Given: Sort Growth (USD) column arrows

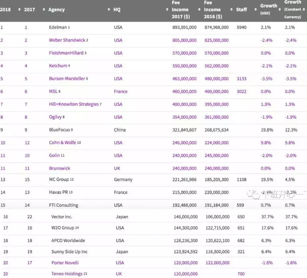Looking at the screenshot, I should click(x=280, y=10).
